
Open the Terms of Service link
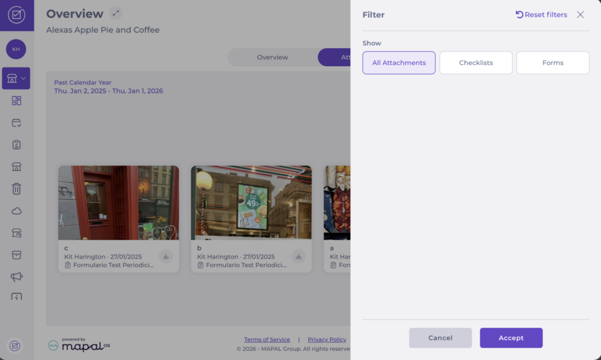point(267,339)
